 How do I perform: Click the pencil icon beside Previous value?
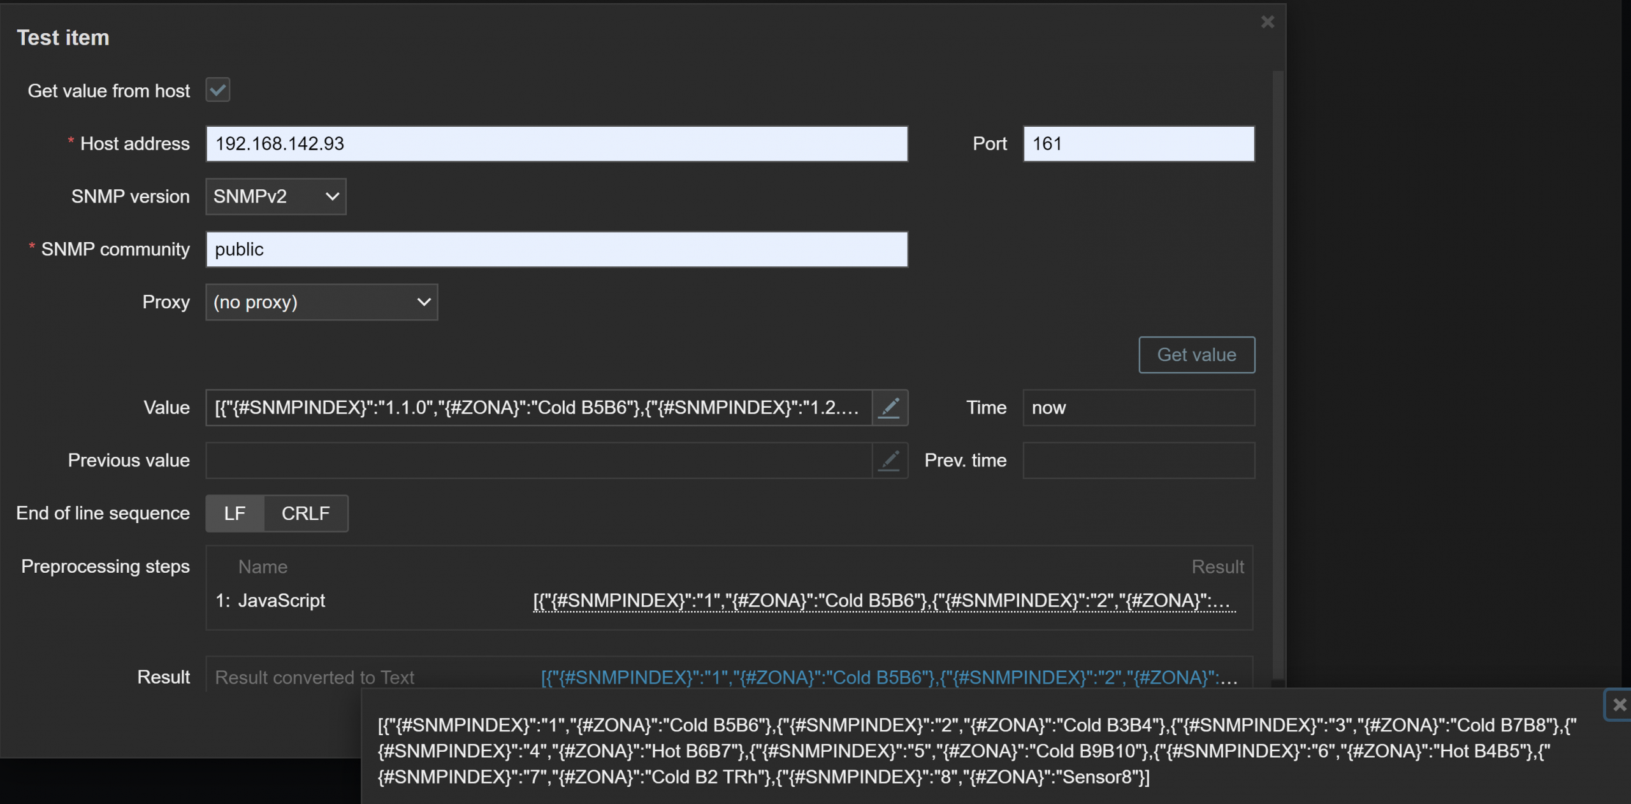(890, 461)
